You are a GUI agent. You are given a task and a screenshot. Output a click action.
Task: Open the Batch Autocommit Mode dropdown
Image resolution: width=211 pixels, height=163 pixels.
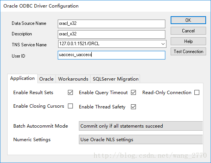coord(141,126)
